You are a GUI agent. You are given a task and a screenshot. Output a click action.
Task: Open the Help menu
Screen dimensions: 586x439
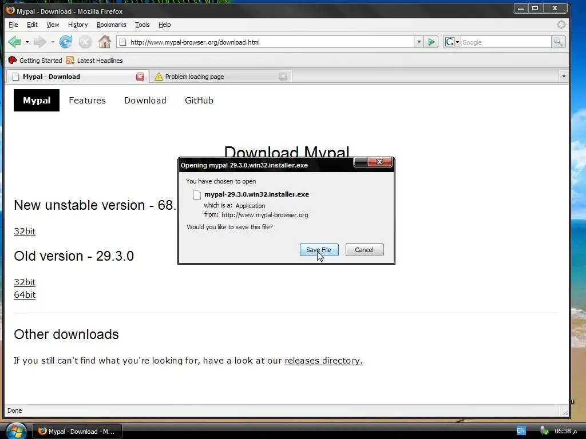pos(164,25)
